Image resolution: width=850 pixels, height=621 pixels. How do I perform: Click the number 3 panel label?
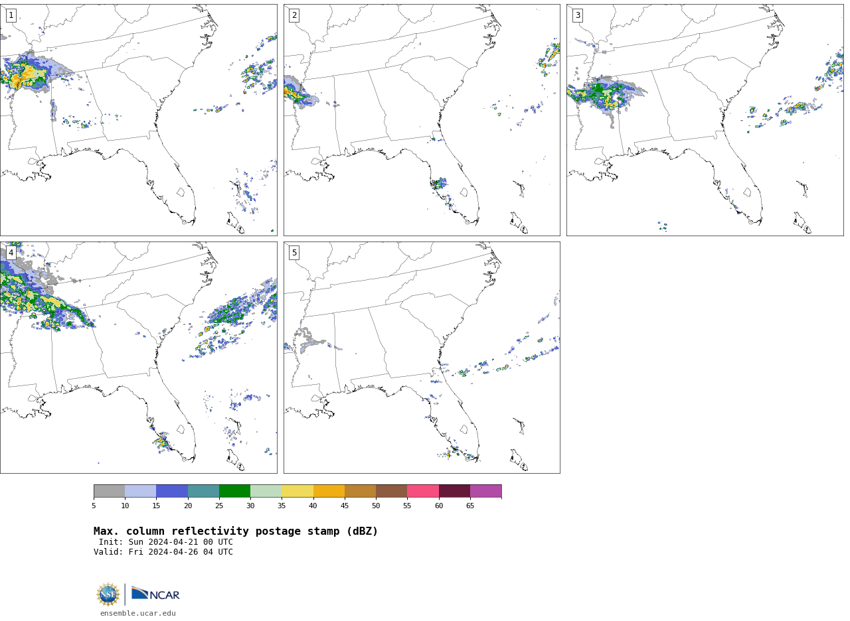tap(578, 15)
